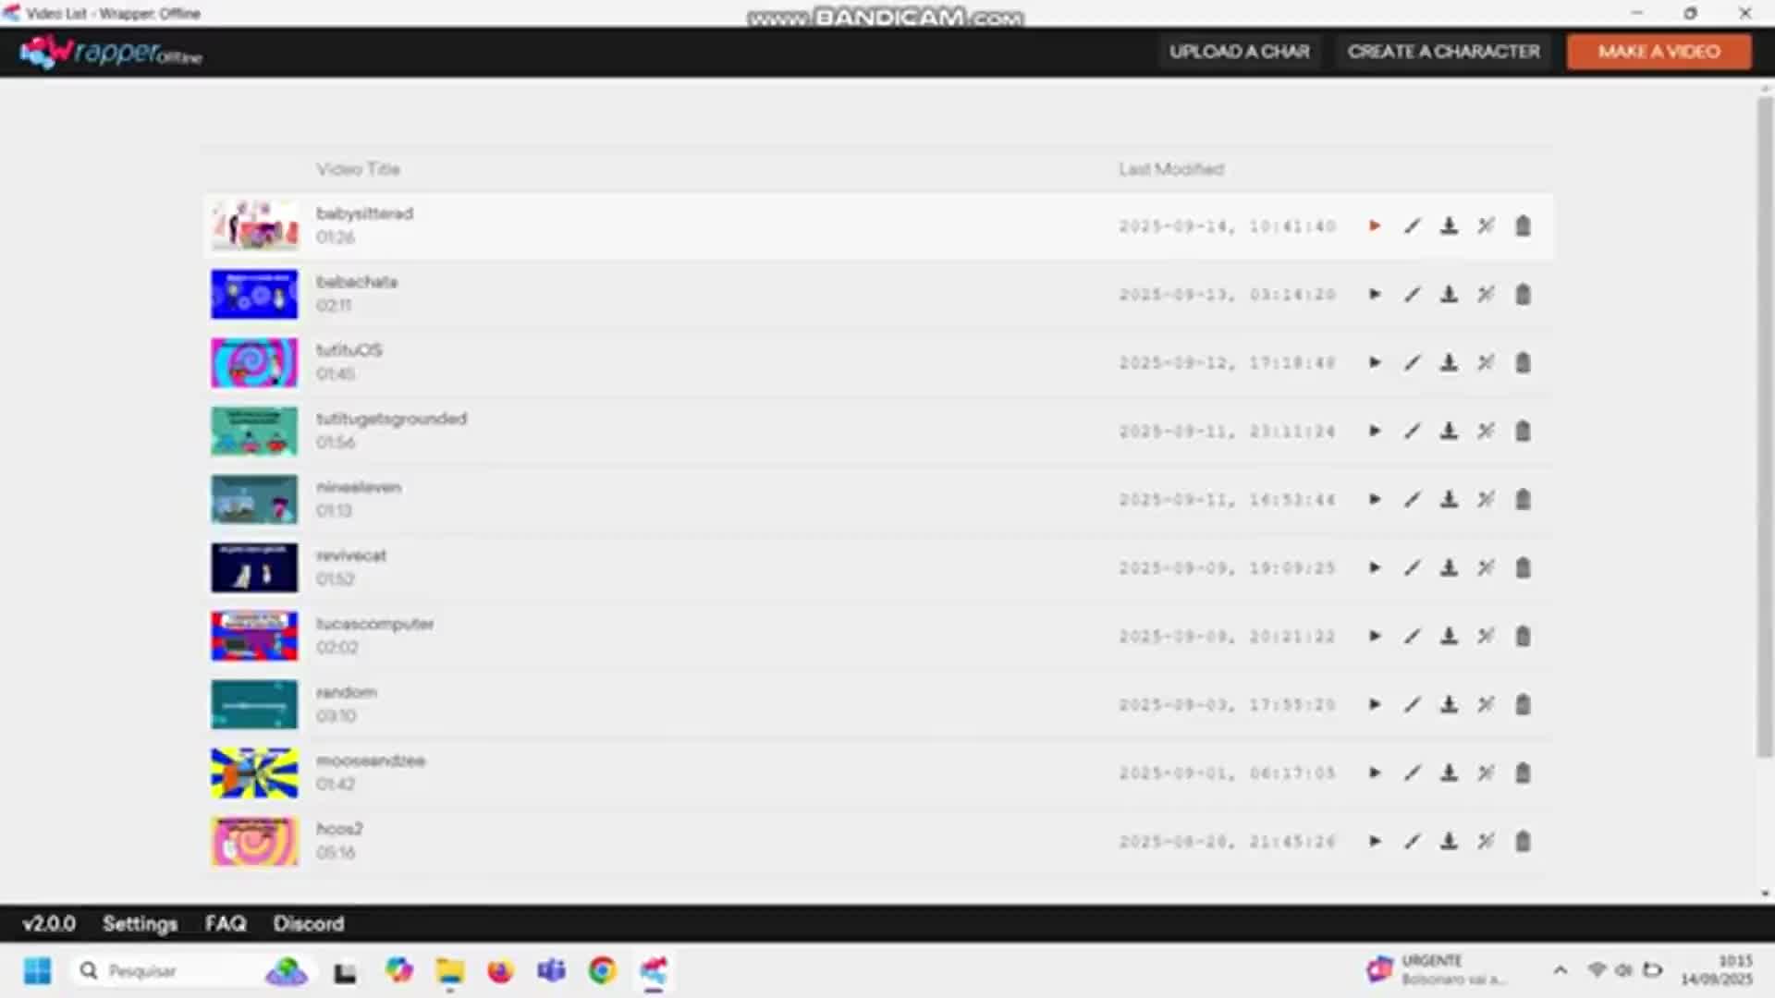Download the bebechata video
Screen dimensions: 1775x998
(1449, 294)
